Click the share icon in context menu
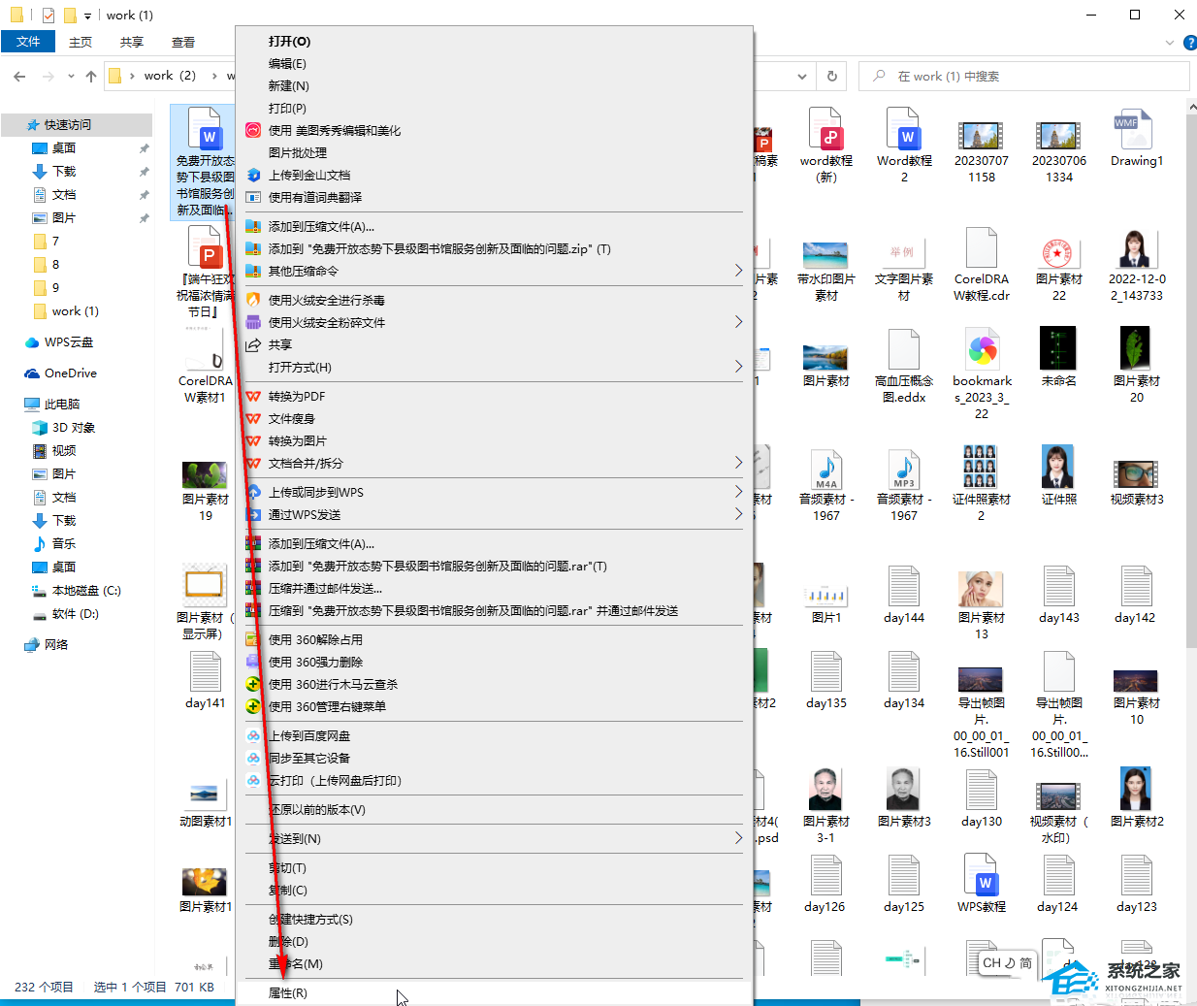 pos(253,344)
